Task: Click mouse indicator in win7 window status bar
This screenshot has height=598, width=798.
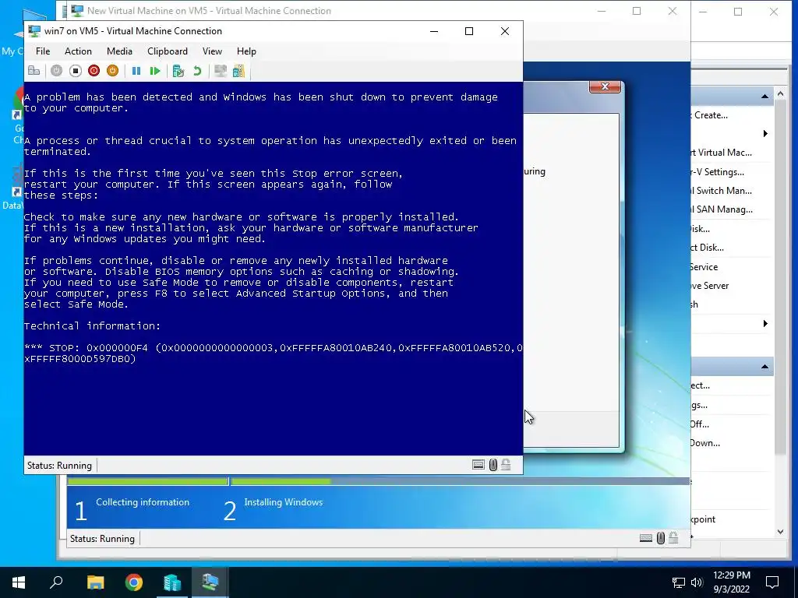Action: (x=493, y=465)
